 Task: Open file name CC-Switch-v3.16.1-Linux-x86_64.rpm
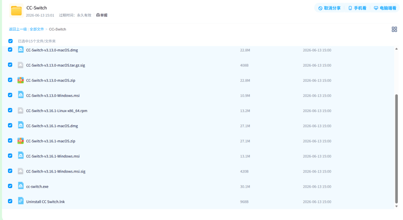(x=56, y=111)
